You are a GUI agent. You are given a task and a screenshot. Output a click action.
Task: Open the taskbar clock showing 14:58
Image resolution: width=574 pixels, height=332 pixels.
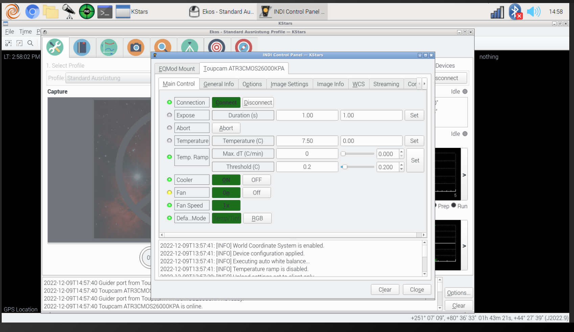point(556,12)
